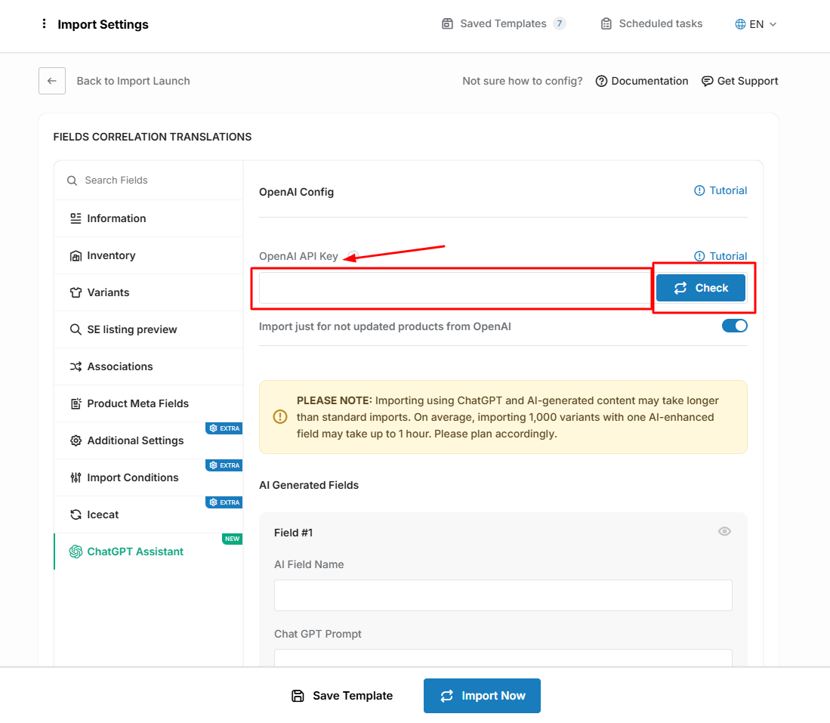Toggle the Field #1 eye visibility icon
The height and width of the screenshot is (723, 830).
[725, 532]
